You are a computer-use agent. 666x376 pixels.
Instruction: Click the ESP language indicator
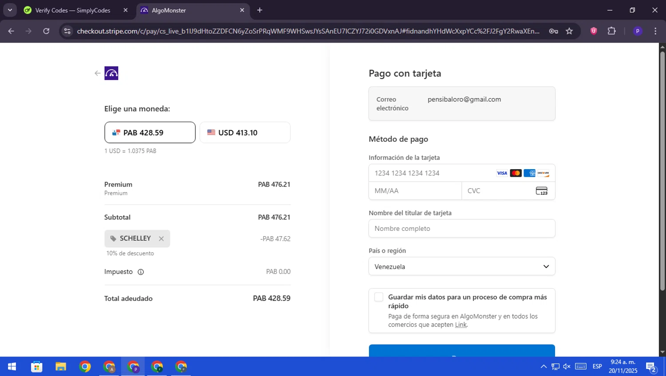point(597,367)
